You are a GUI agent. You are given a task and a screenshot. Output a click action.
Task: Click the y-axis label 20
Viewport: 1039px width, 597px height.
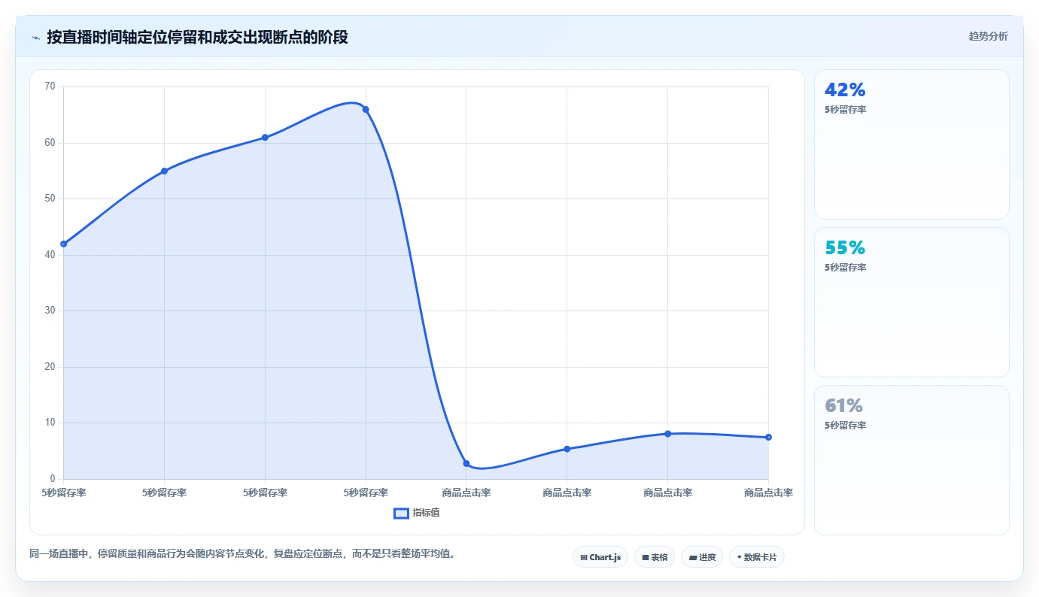[50, 367]
